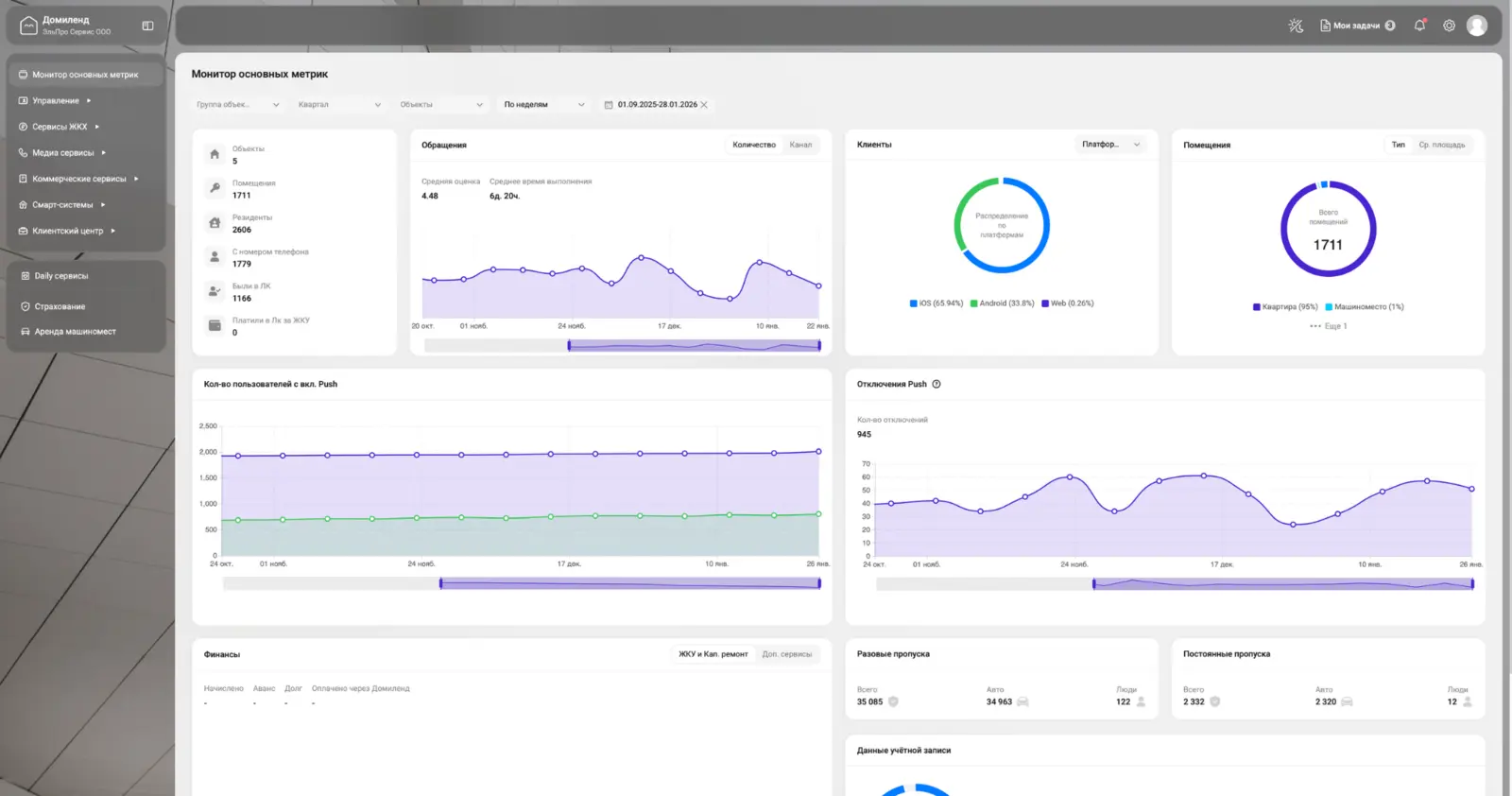Click the person icon for С номером телефона
The height and width of the screenshot is (796, 1512).
pyautogui.click(x=215, y=257)
